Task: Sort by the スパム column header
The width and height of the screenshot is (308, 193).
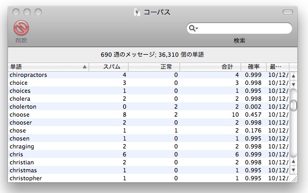Action: pos(109,67)
